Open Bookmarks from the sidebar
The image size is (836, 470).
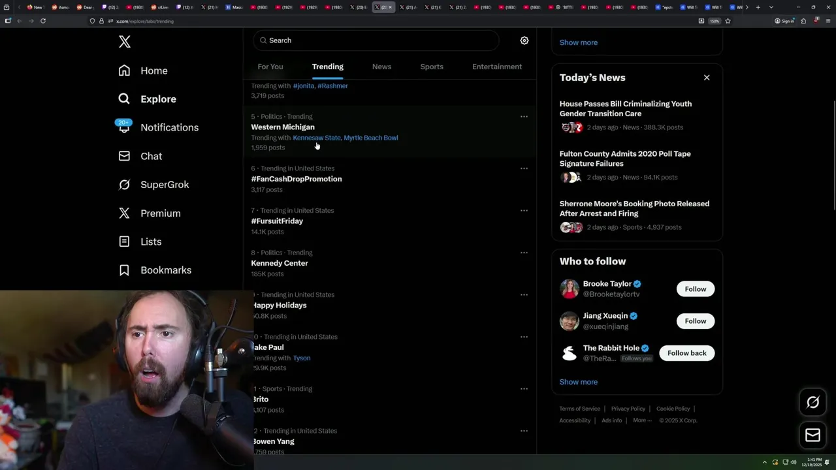click(155, 270)
